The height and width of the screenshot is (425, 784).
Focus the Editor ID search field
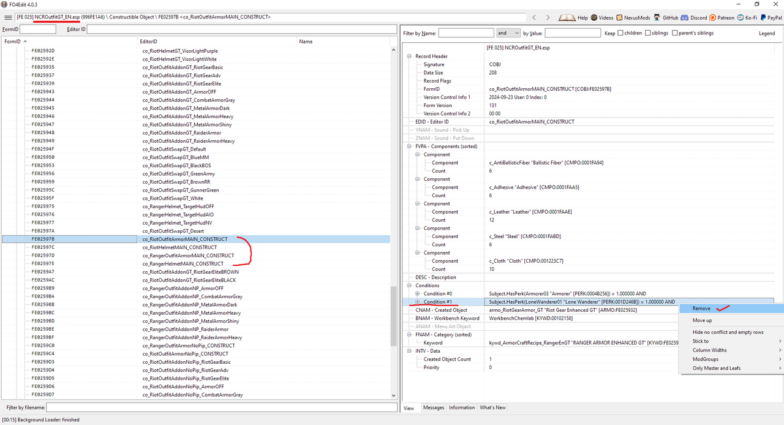point(242,29)
